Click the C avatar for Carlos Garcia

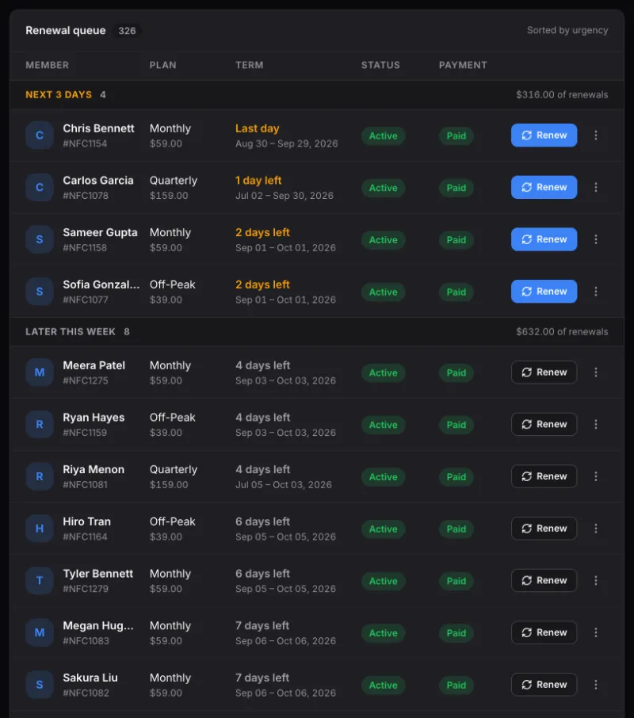40,187
